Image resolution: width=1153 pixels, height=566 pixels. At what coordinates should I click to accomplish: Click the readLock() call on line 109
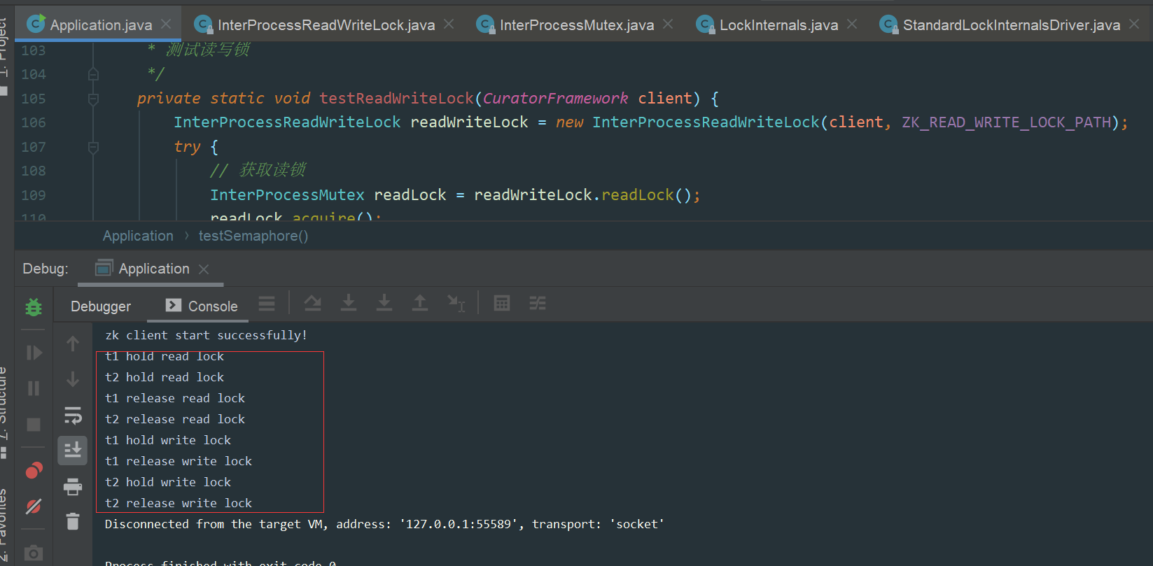click(647, 195)
